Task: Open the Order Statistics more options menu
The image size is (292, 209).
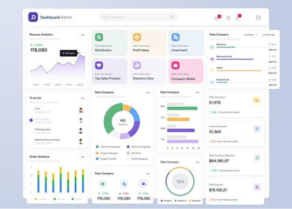Action: click(x=83, y=157)
